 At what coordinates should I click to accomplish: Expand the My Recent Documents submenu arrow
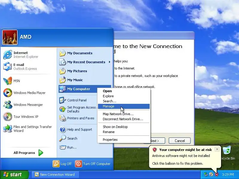(x=109, y=62)
